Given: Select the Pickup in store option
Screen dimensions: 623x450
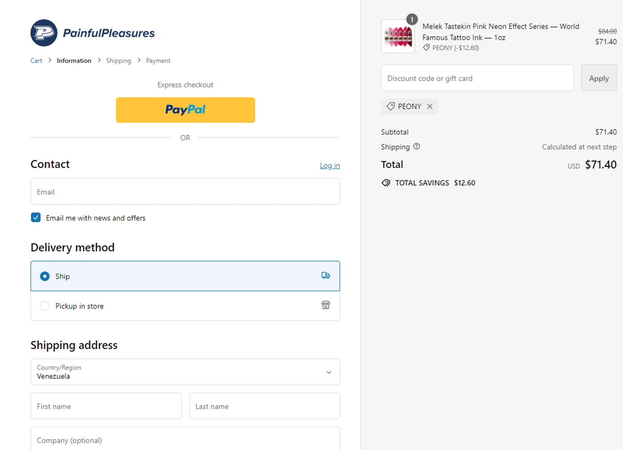Looking at the screenshot, I should (x=185, y=306).
